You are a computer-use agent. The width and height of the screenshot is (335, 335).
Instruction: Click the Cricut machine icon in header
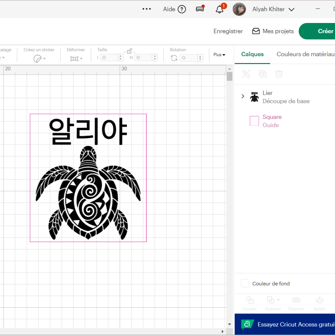coord(200,9)
